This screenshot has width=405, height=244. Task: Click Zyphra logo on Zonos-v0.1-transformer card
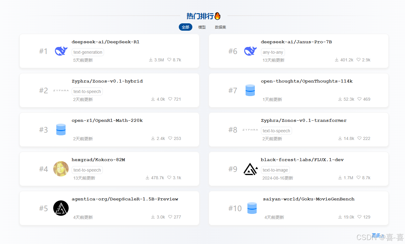point(250,130)
